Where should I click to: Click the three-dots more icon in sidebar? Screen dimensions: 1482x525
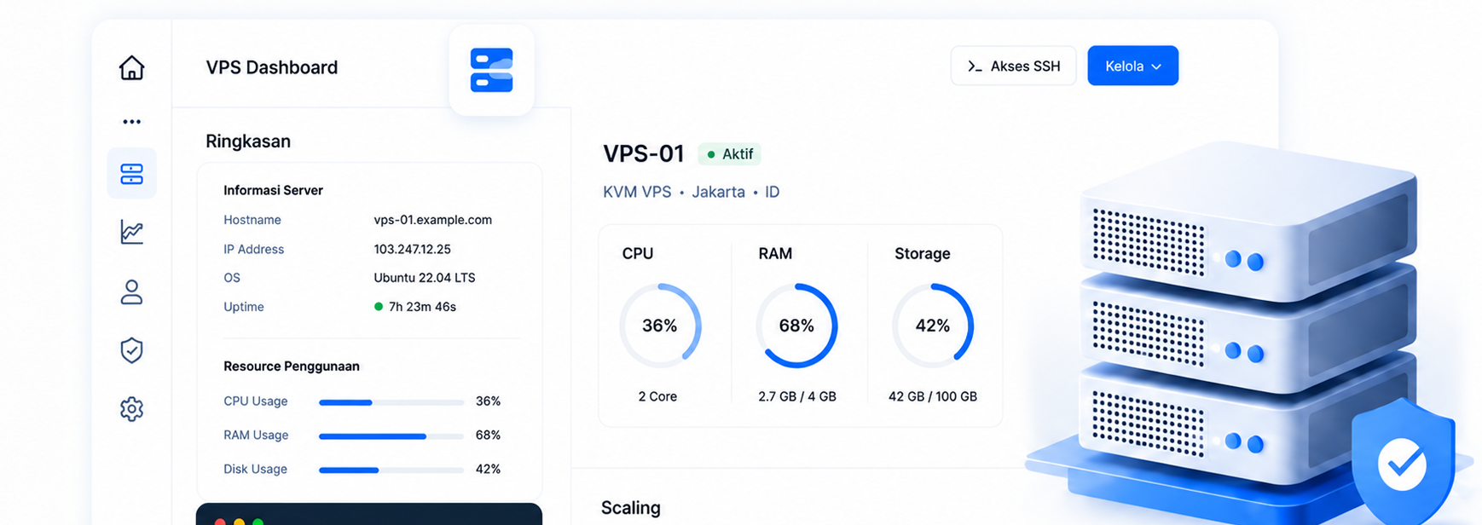pyautogui.click(x=131, y=122)
